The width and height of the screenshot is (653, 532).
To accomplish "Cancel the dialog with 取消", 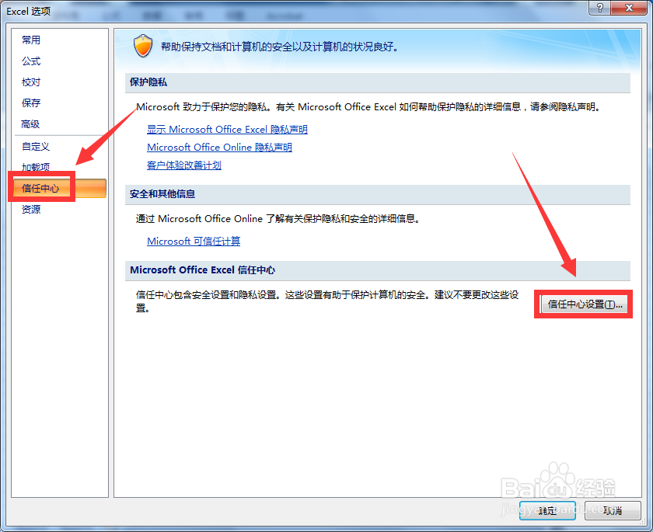I will coord(613,510).
